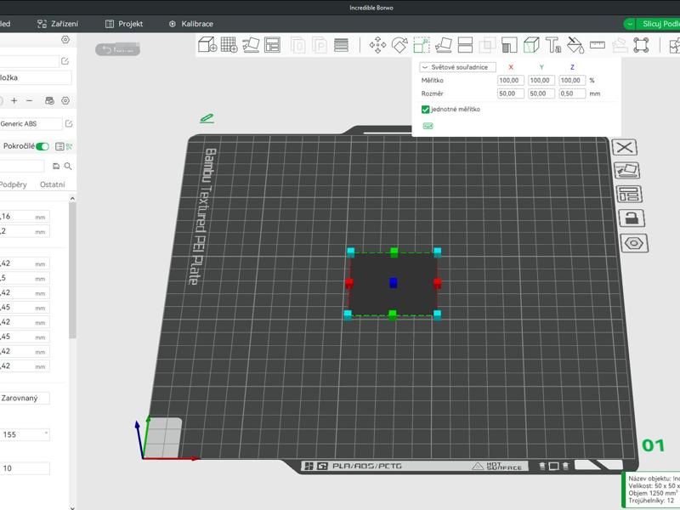Click the Auto orient toolbar icon
Image resolution: width=680 pixels, height=510 pixels.
(x=251, y=45)
